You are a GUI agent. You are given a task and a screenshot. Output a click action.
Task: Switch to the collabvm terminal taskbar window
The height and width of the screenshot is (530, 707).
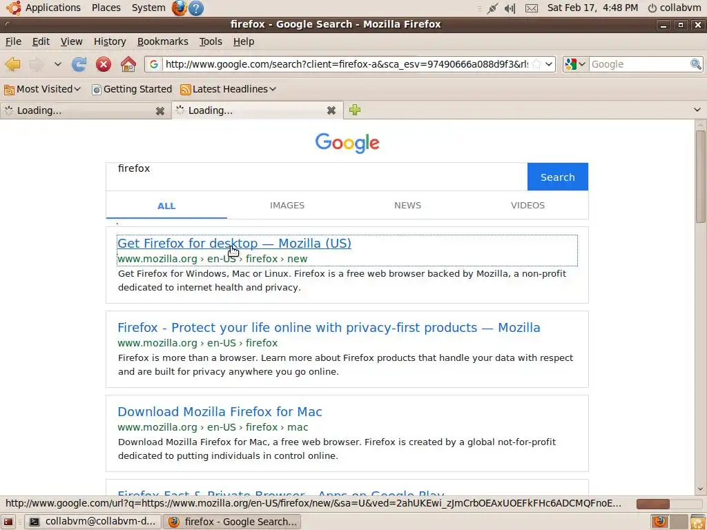click(92, 522)
